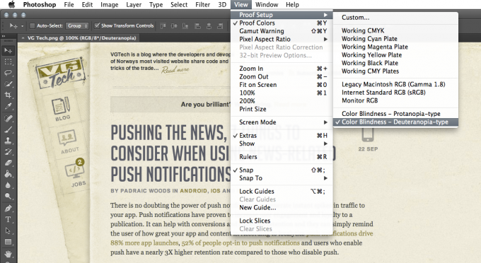Click the align top edges icon
This screenshot has height=263, width=481.
click(163, 26)
